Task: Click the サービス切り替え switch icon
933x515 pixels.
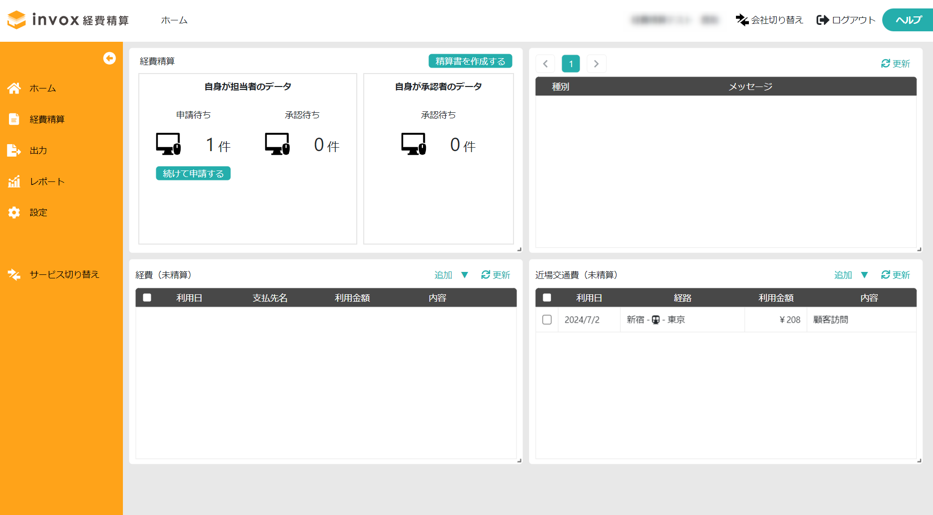Action: (x=14, y=274)
